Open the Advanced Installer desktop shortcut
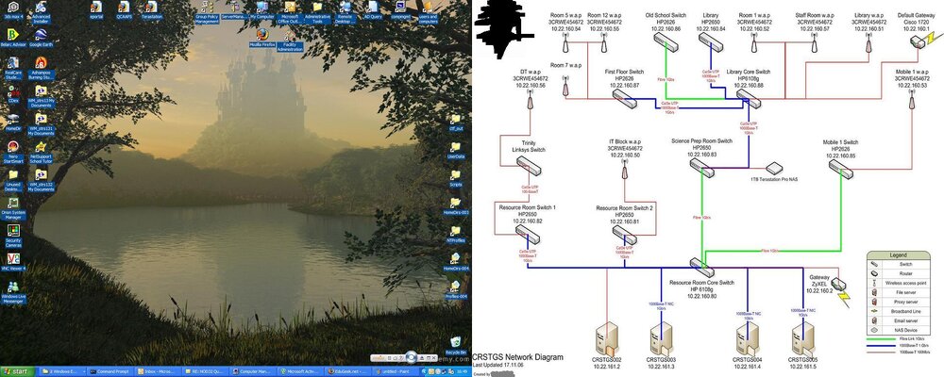The image size is (944, 377). click(x=41, y=12)
